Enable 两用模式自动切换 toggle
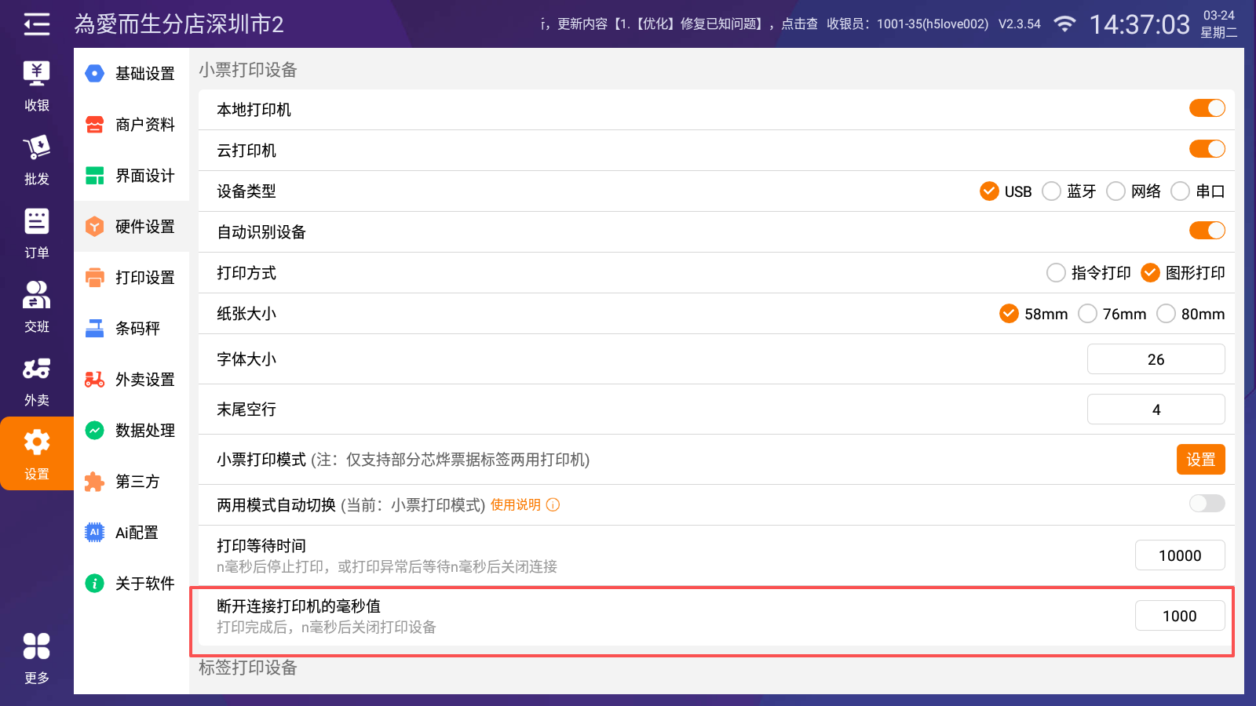The image size is (1256, 706). tap(1207, 504)
